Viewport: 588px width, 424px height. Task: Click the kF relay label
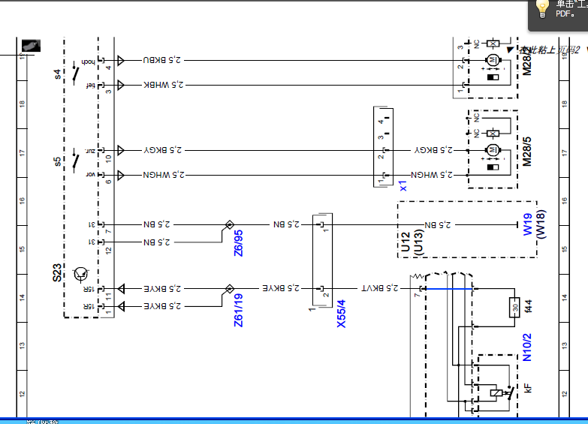coord(528,388)
